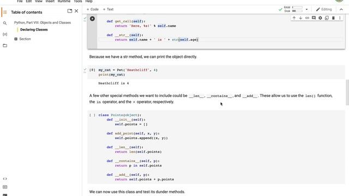Open the View menu
349x196 pixels.
tap(39, 1)
